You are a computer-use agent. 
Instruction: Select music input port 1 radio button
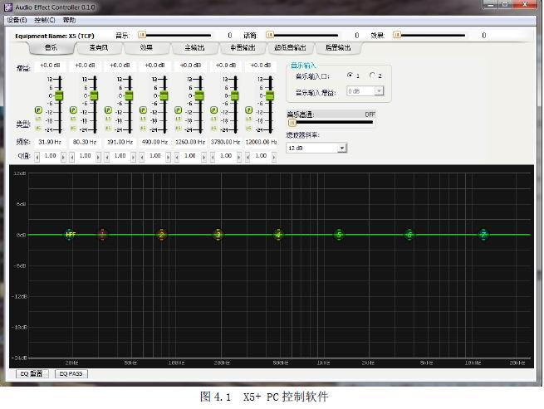point(350,75)
